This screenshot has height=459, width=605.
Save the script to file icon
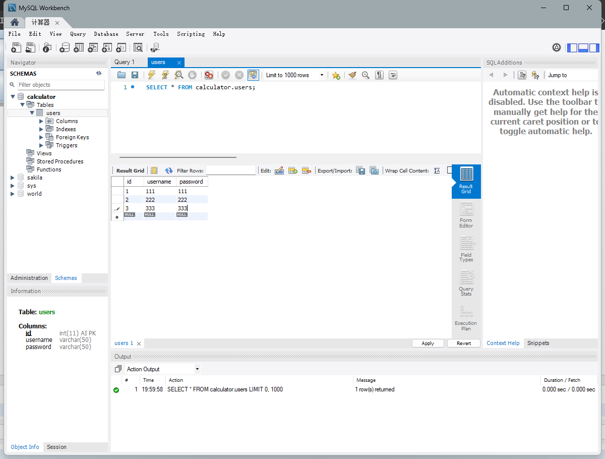(x=135, y=75)
